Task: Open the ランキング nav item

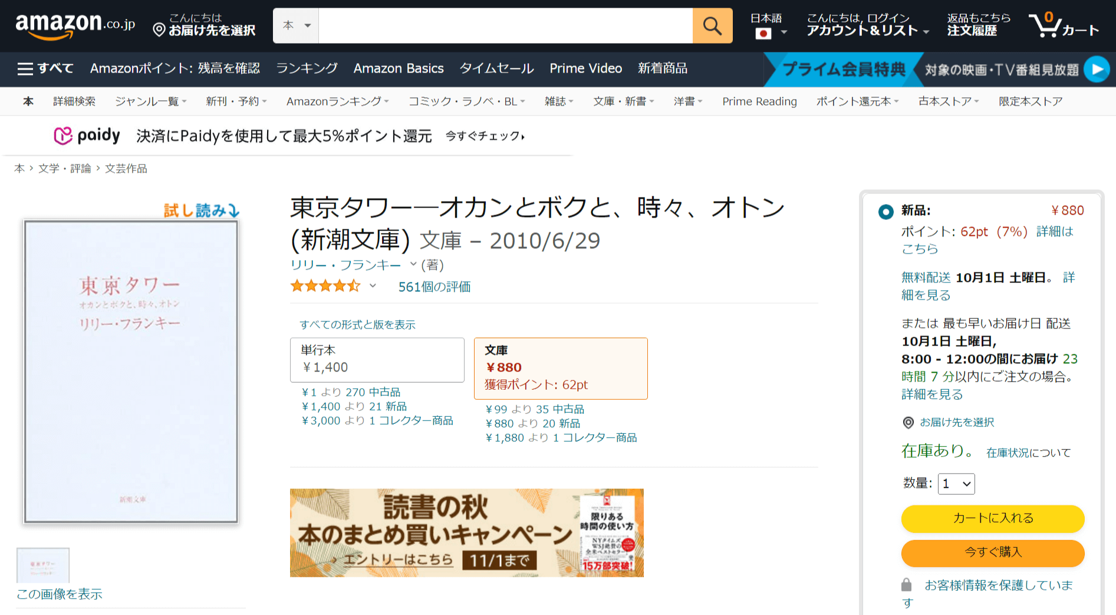Action: pyautogui.click(x=307, y=68)
